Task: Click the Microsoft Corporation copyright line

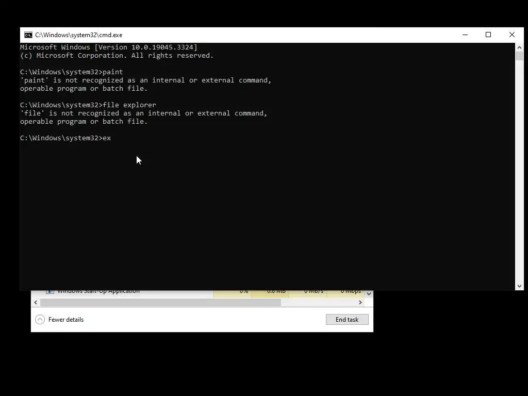Action: coord(117,56)
